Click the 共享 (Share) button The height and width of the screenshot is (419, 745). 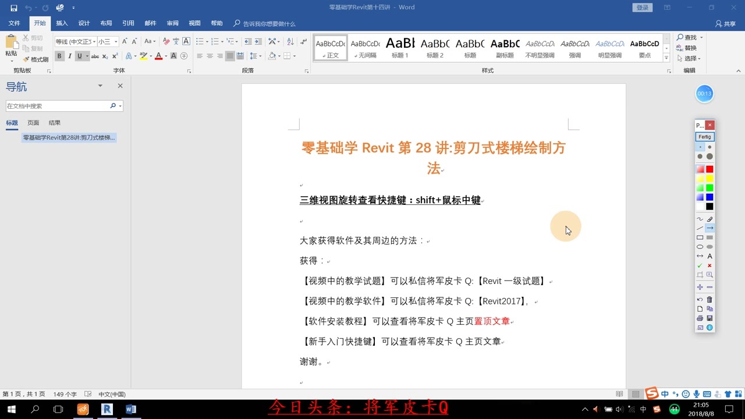tap(726, 24)
